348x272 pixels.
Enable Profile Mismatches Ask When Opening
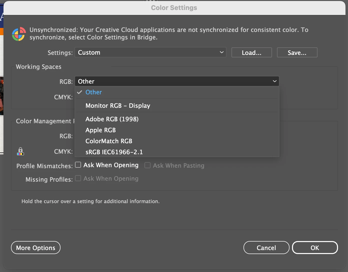point(78,165)
